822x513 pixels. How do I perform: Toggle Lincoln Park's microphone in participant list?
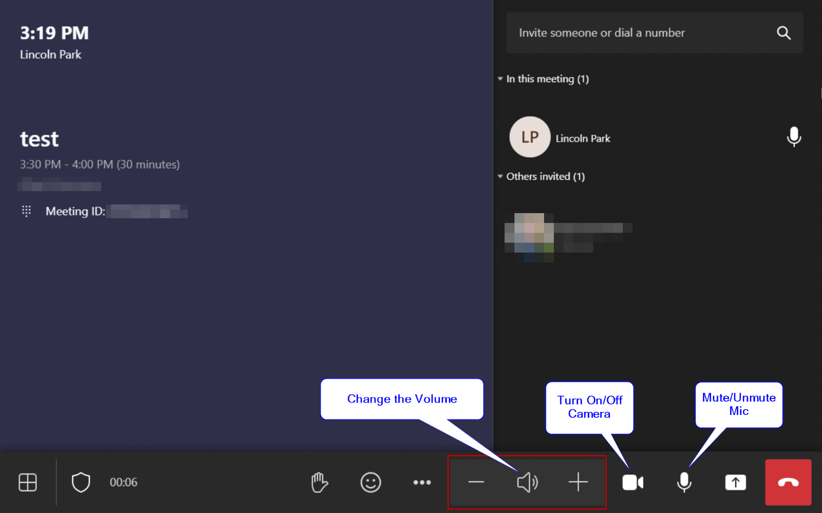[x=794, y=137]
